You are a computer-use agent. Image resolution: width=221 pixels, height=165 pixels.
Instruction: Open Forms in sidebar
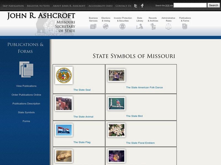pos(26,121)
